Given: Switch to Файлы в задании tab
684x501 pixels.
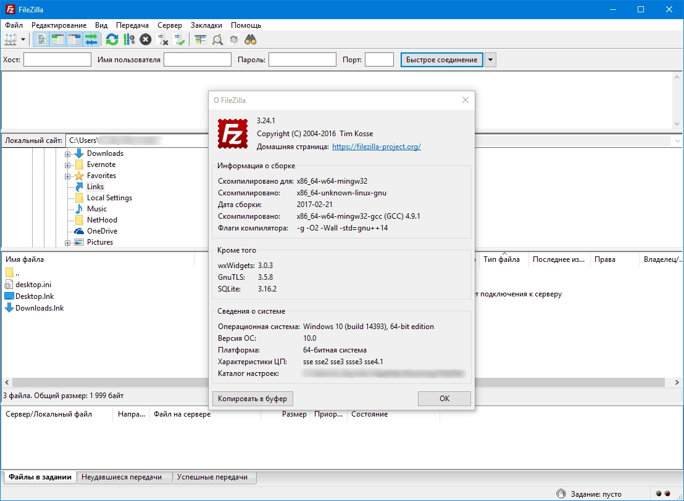Looking at the screenshot, I should 40,477.
